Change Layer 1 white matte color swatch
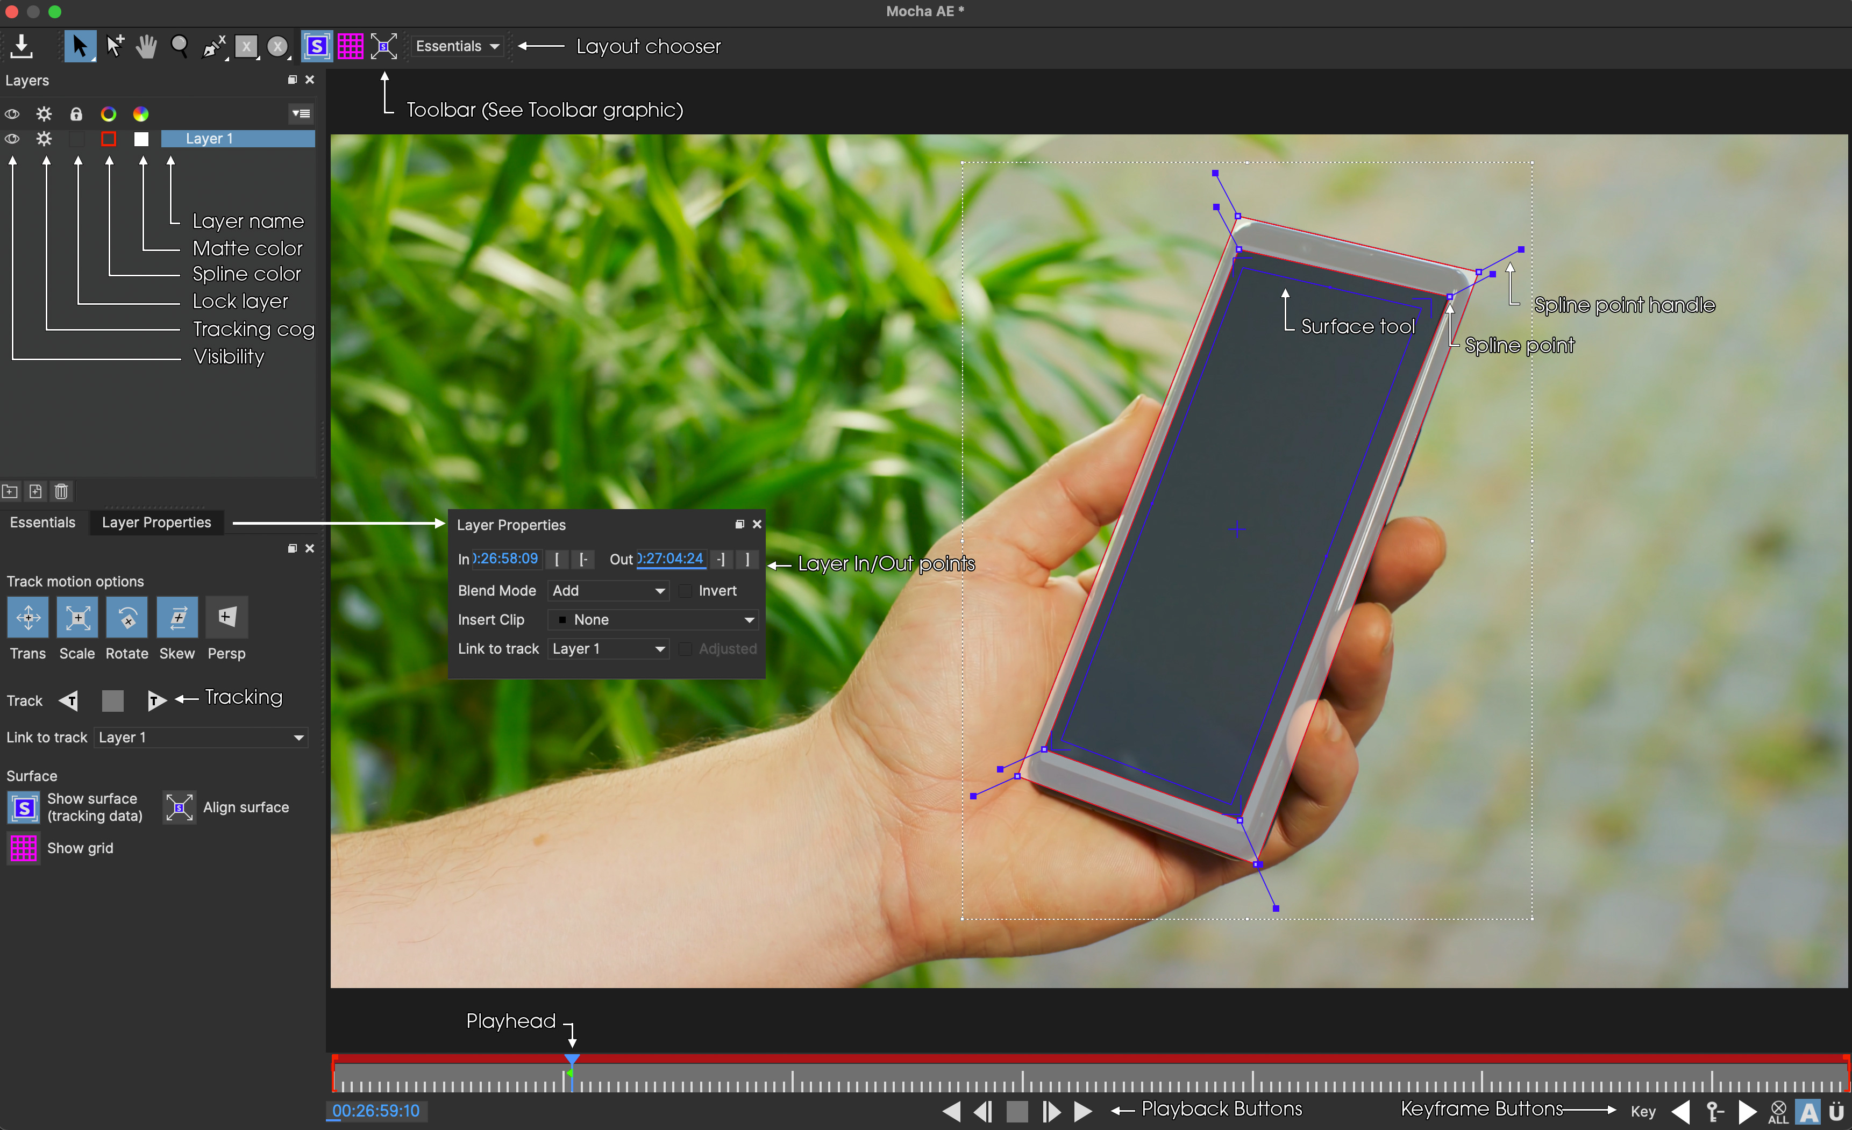 tap(141, 139)
